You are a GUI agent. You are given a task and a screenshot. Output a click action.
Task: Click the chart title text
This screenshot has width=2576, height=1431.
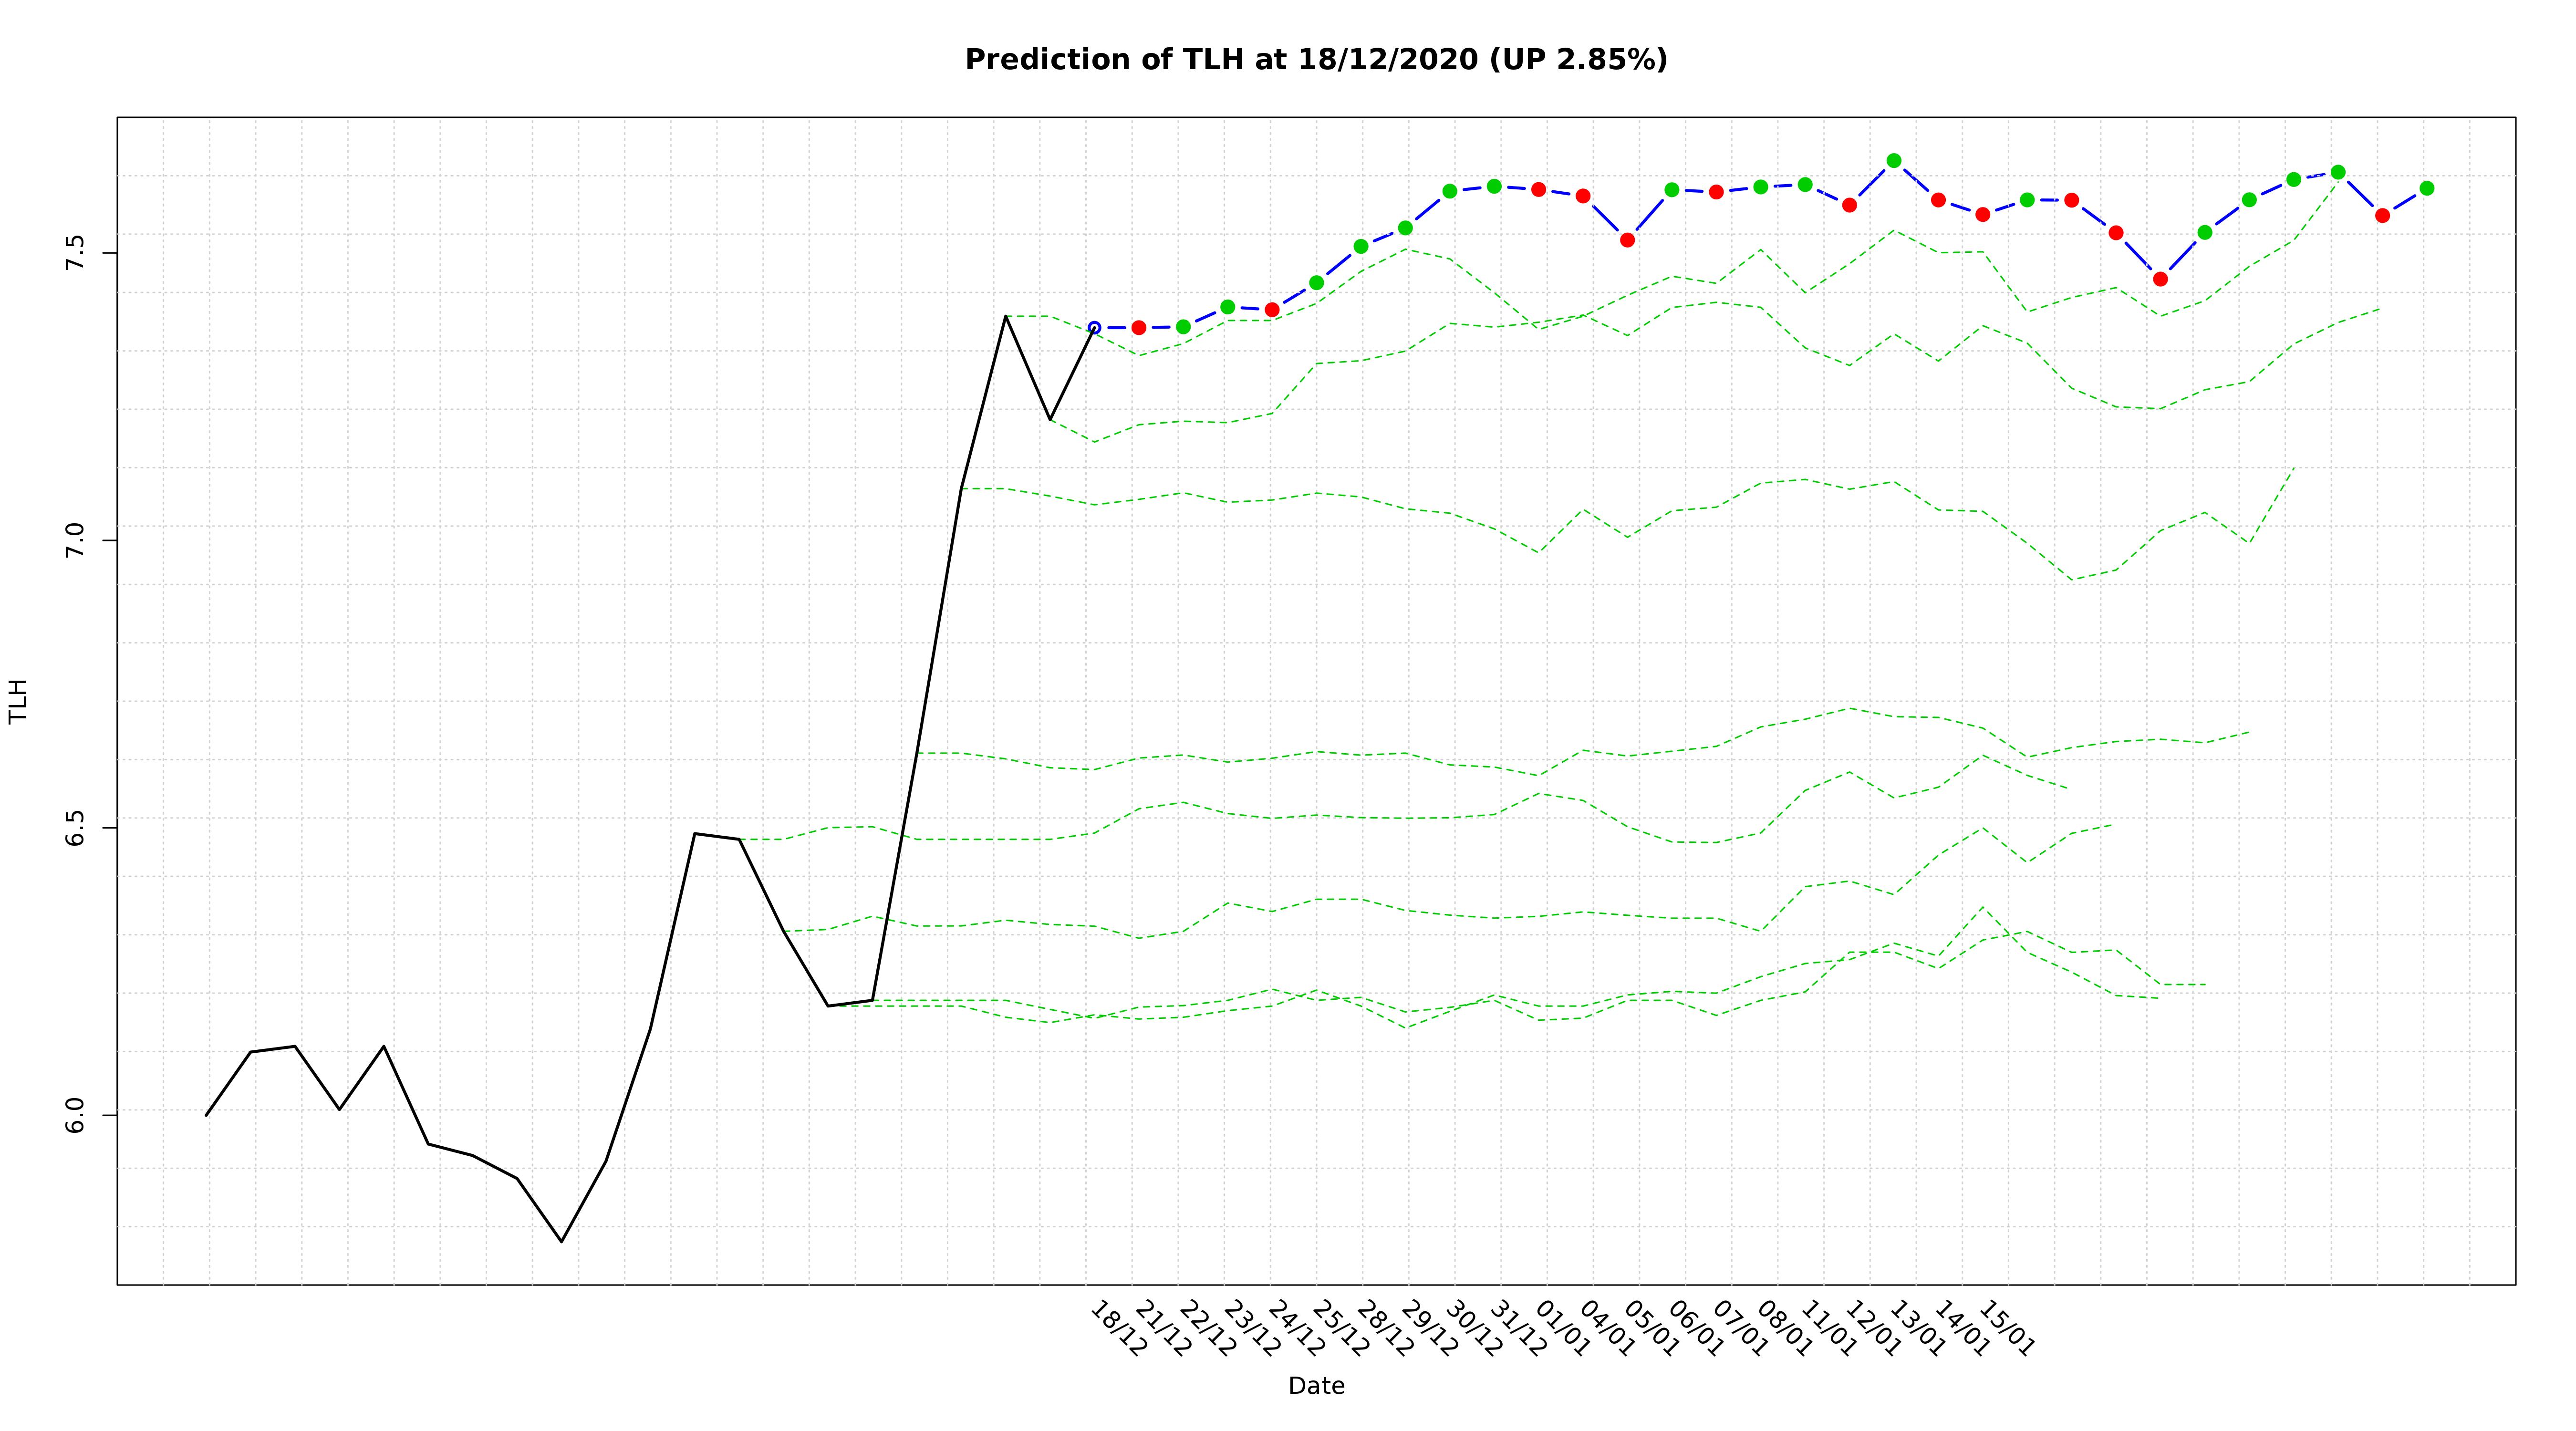click(x=1316, y=60)
